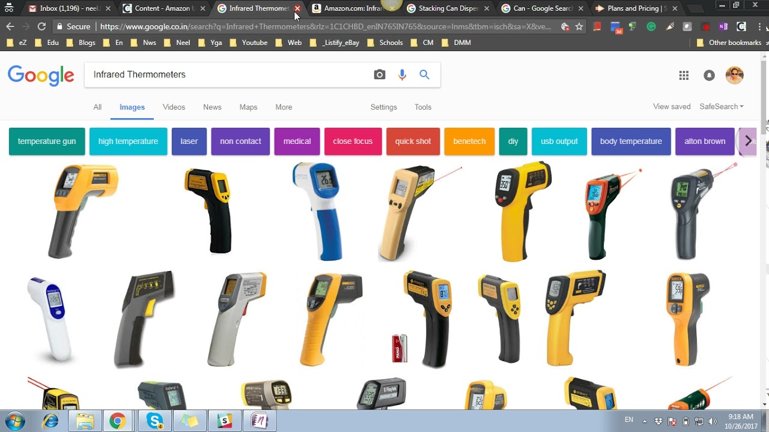Click the voice search microphone icon
Screen dimensions: 769x432
[x=402, y=74]
